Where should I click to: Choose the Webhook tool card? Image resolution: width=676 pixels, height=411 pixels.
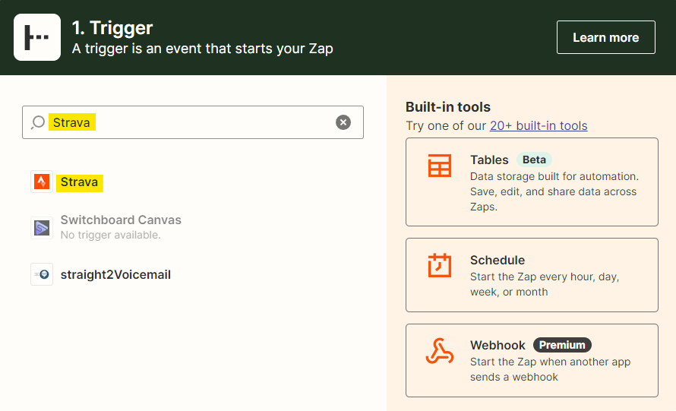(532, 361)
